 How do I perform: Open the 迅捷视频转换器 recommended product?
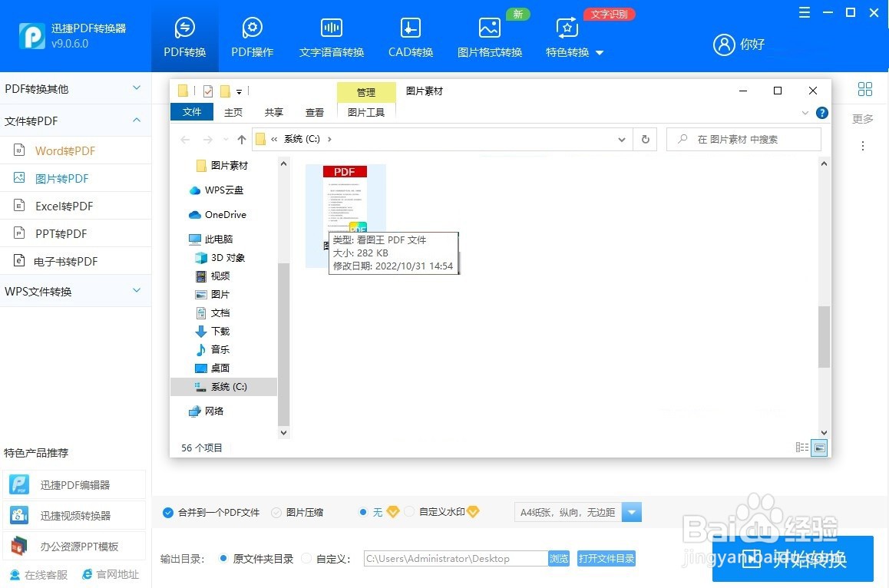point(74,515)
